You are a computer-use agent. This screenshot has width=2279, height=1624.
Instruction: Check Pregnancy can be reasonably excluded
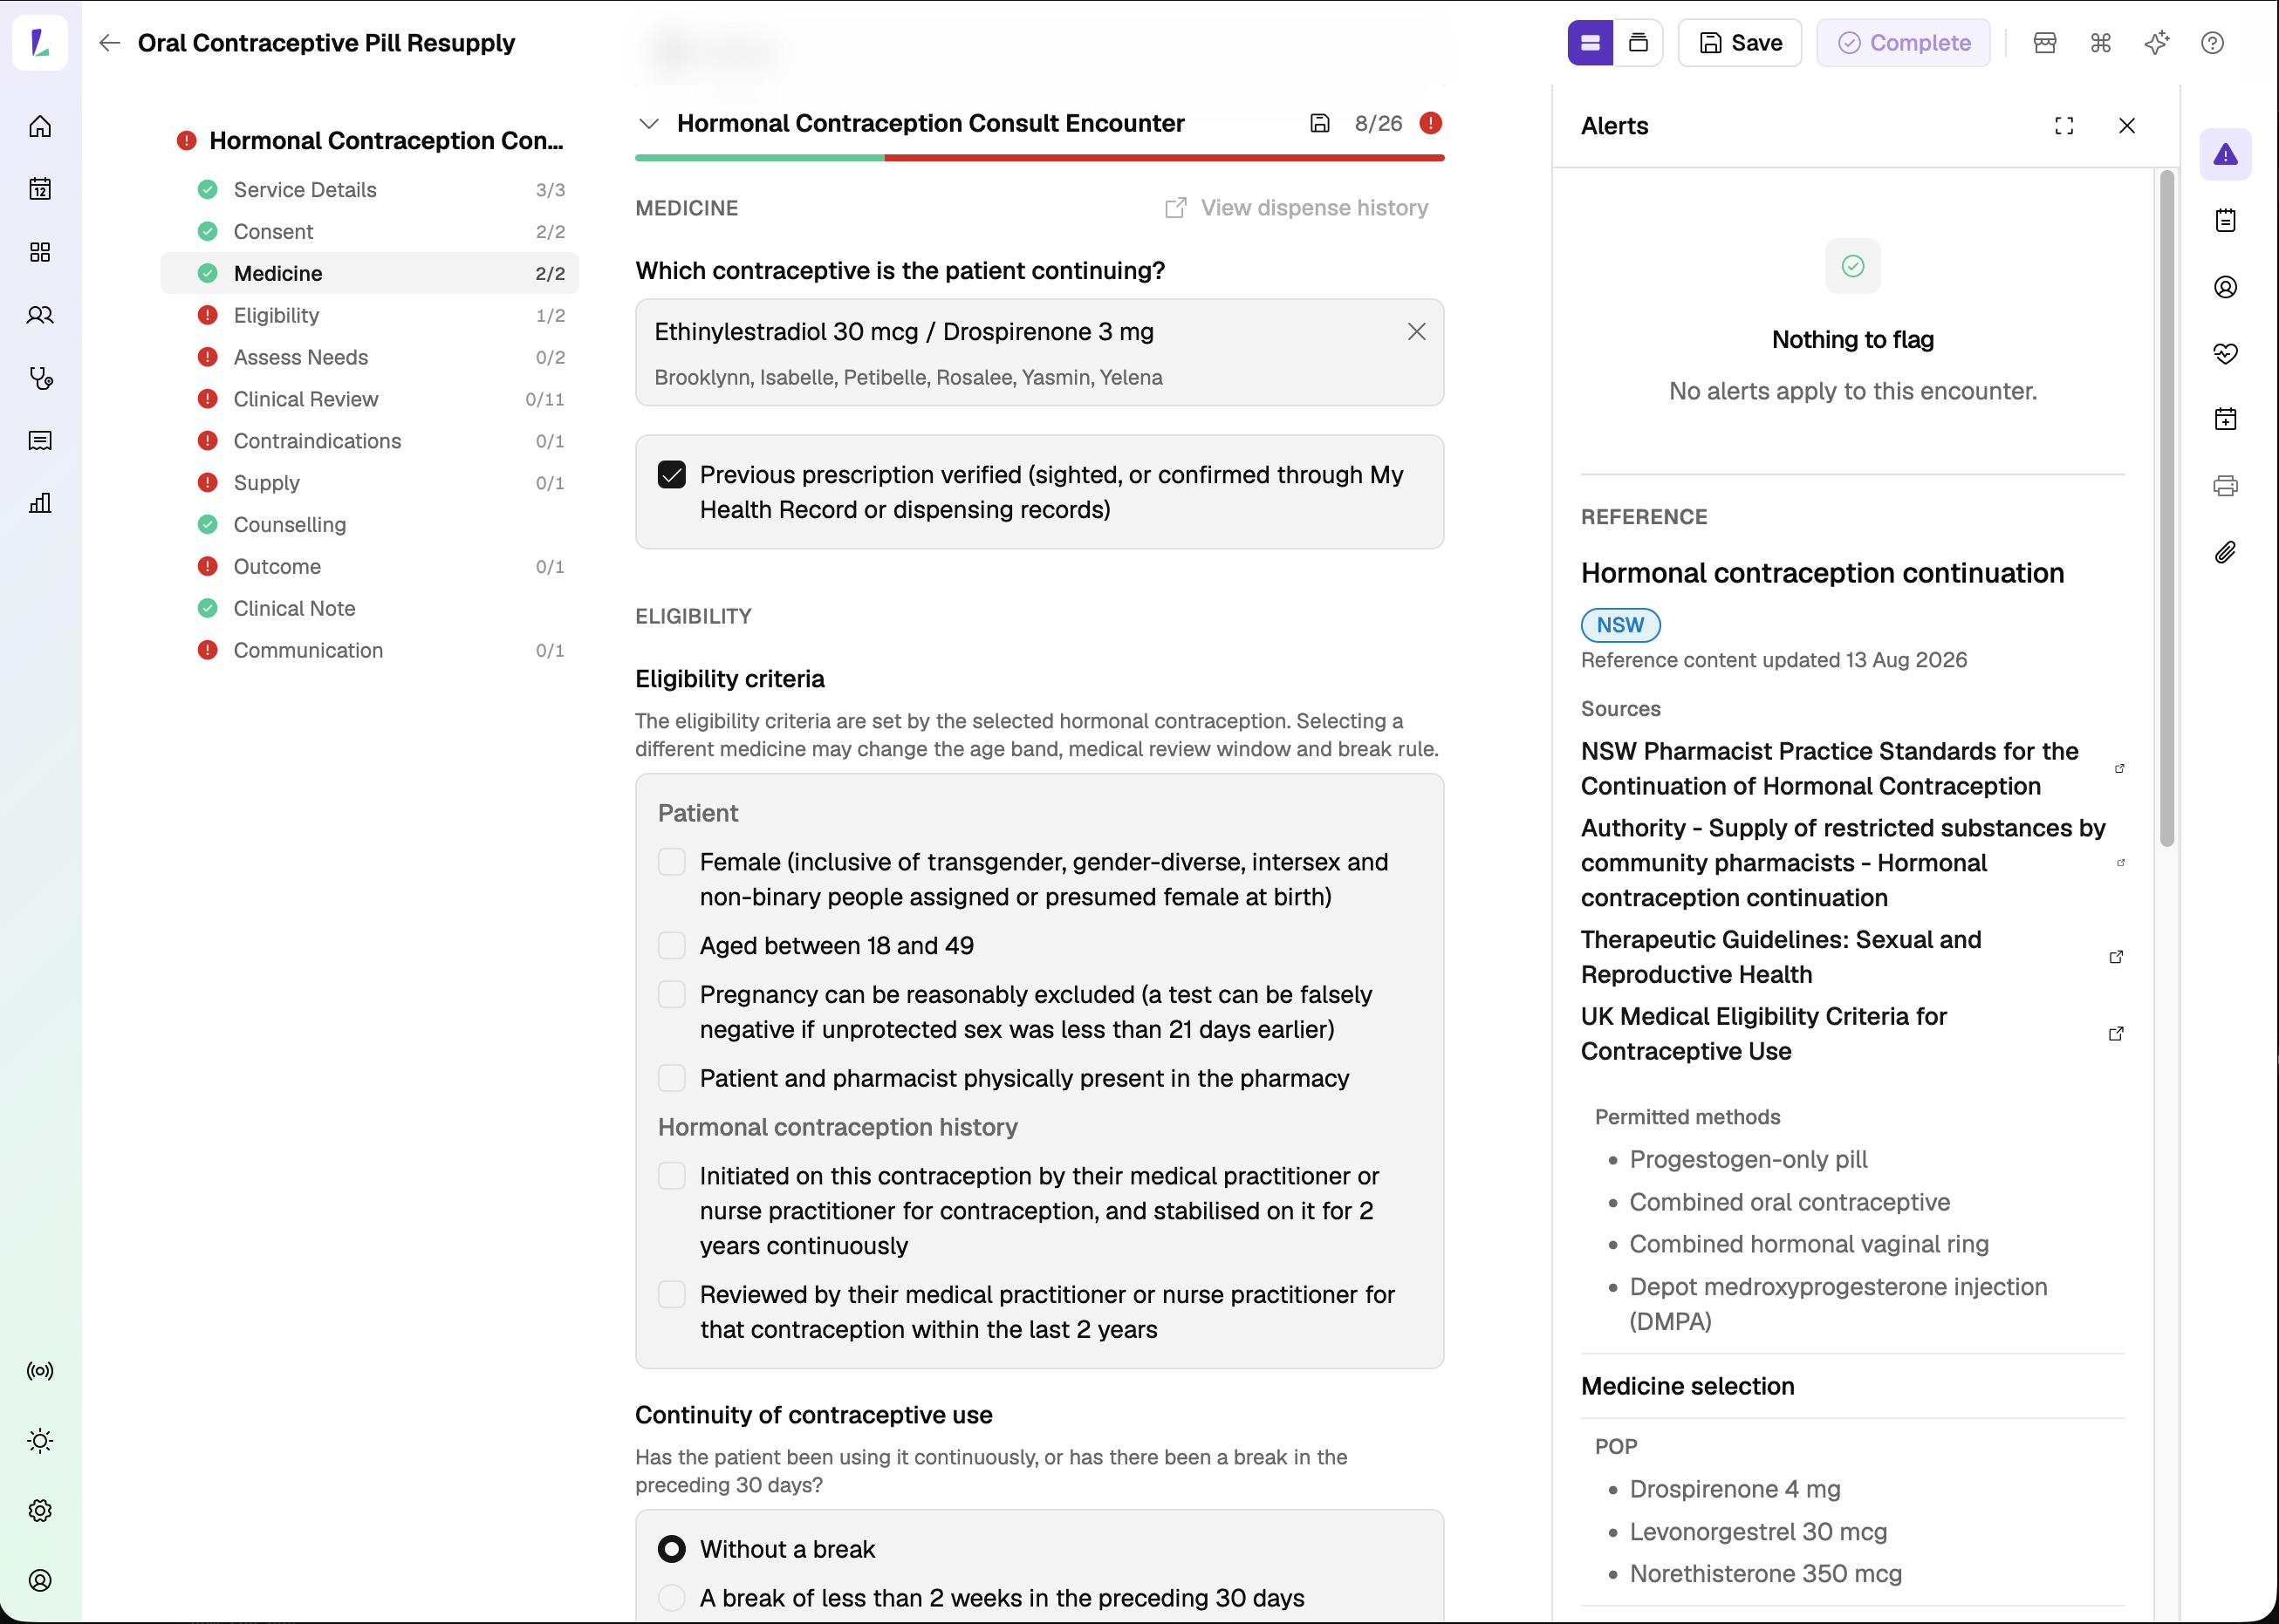point(673,995)
